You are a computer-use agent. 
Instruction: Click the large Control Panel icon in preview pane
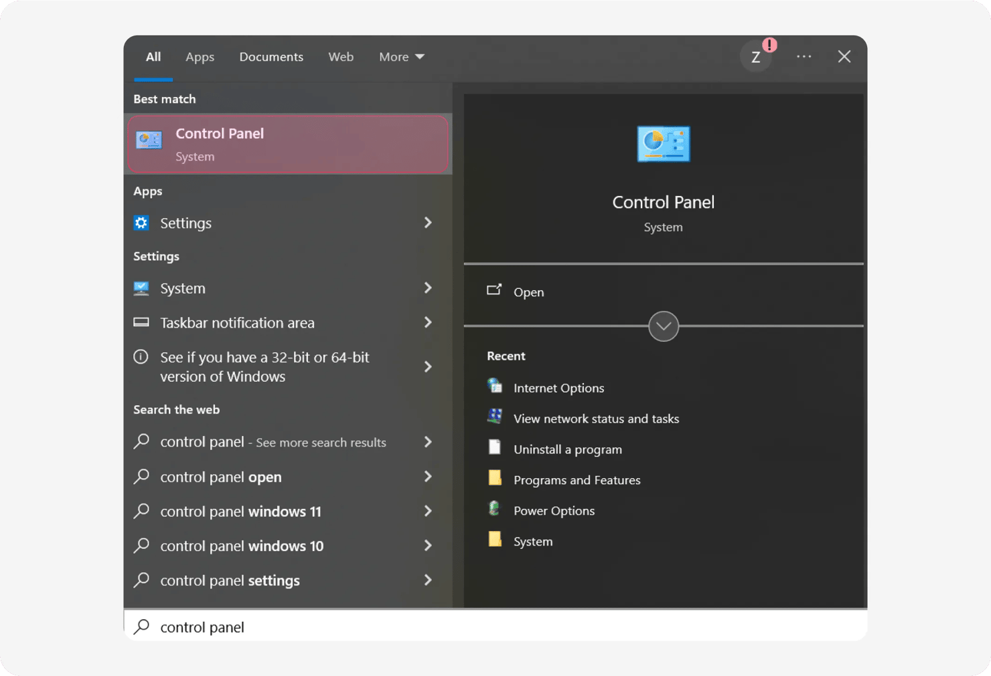(x=663, y=144)
